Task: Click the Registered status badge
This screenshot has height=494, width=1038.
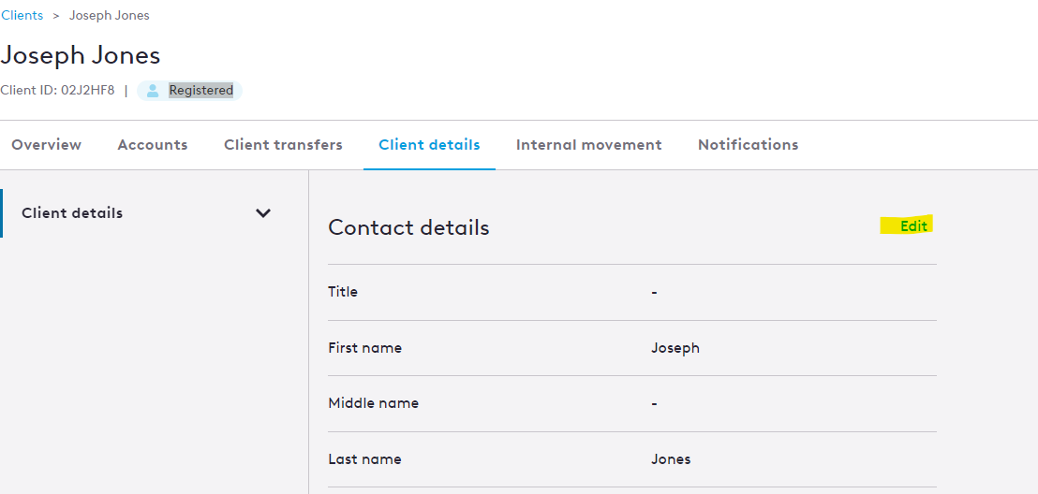Action: tap(189, 91)
